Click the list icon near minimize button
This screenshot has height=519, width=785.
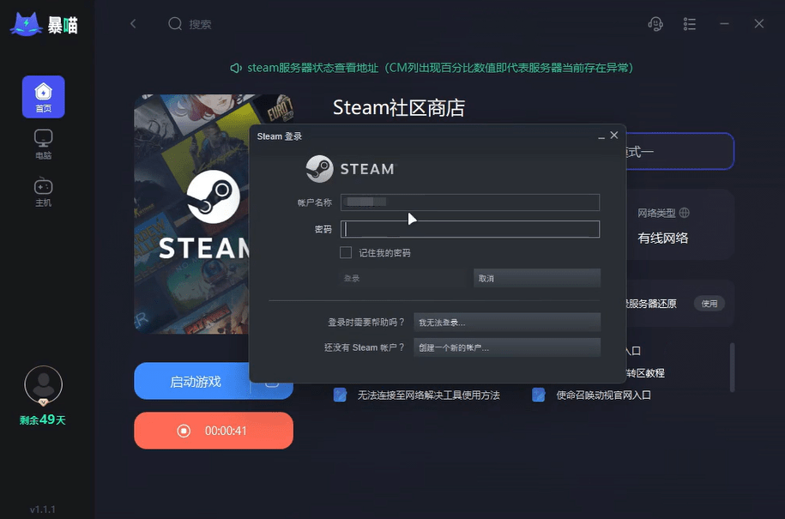(x=689, y=24)
